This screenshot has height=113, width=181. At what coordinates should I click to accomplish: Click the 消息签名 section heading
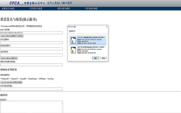(x=4, y=95)
